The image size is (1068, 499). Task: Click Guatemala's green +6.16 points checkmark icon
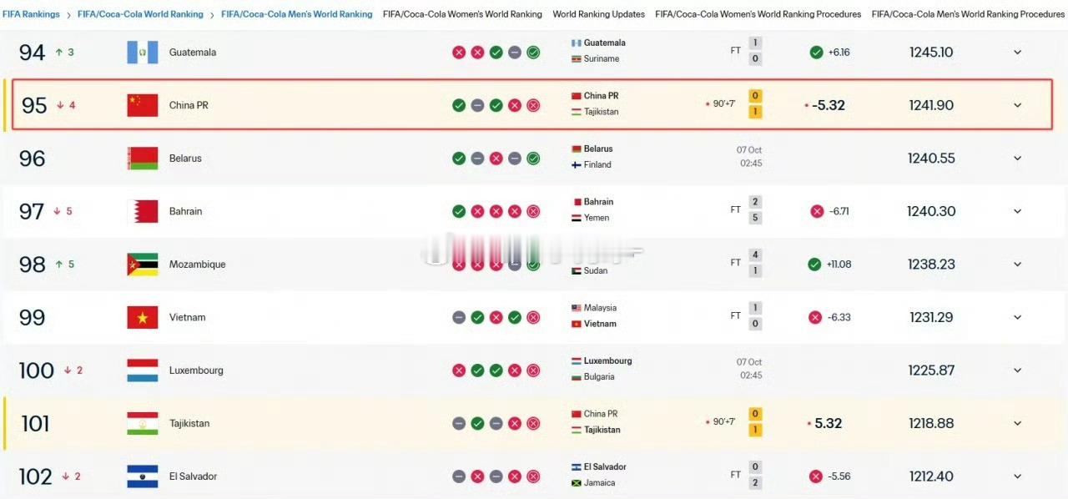(x=816, y=53)
